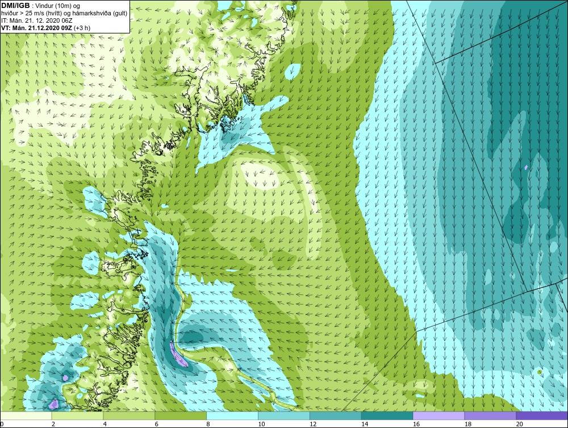The width and height of the screenshot is (568, 428).
Task: Click the (+3 h) forecast offset text
Action: pos(82,28)
